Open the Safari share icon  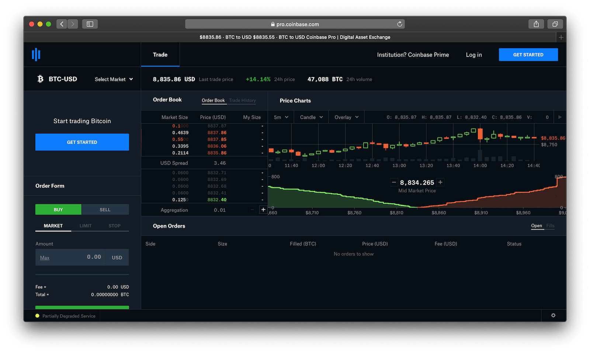click(x=536, y=24)
